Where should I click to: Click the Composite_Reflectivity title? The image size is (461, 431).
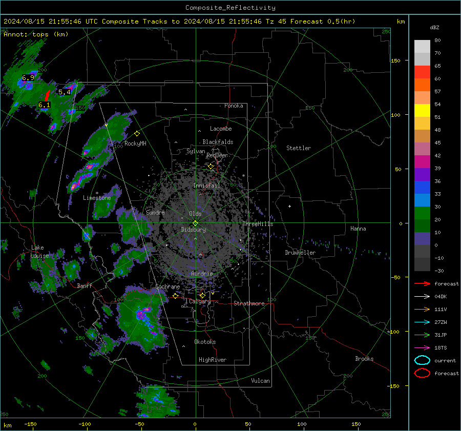click(x=230, y=8)
